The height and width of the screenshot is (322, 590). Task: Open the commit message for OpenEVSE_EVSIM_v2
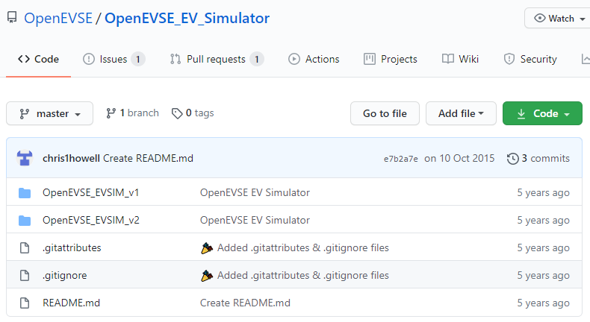tap(255, 220)
